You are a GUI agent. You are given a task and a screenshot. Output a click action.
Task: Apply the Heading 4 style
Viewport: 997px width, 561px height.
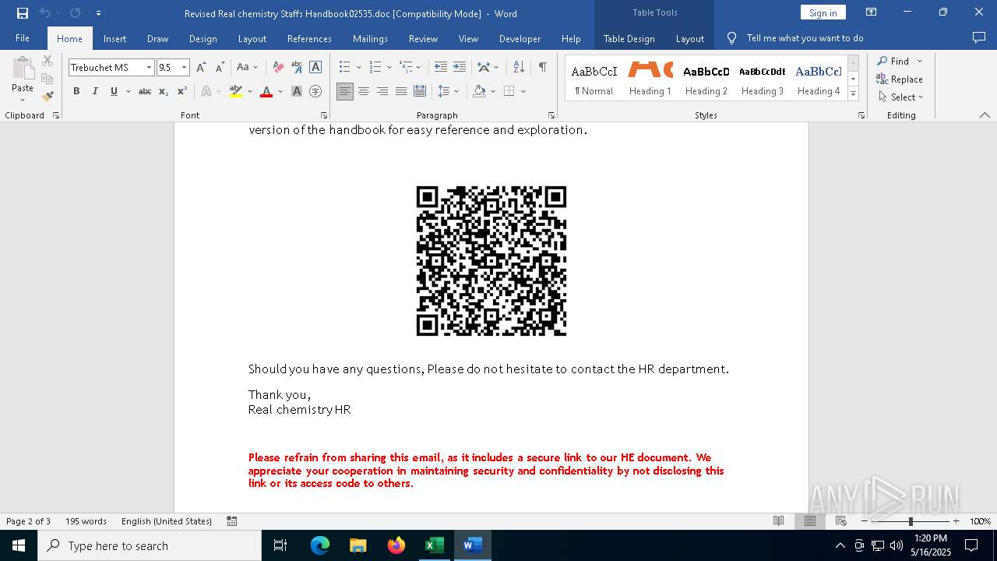[819, 79]
